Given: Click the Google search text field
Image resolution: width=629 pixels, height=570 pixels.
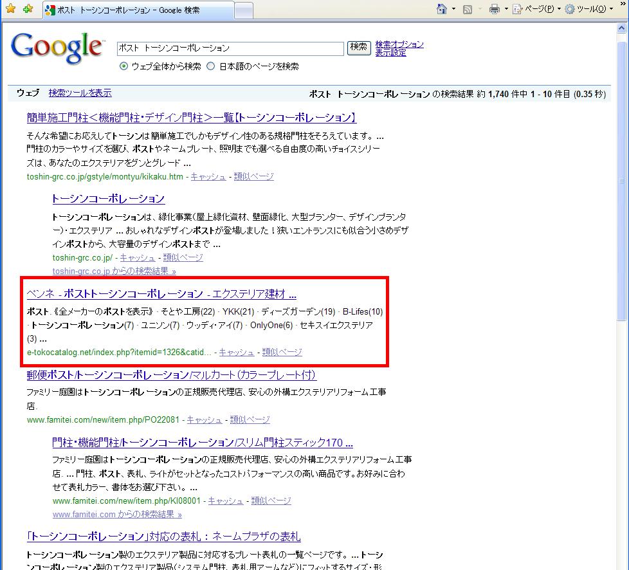Looking at the screenshot, I should click(230, 48).
